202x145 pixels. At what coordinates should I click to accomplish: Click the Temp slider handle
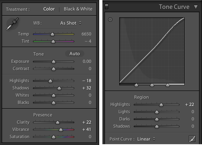tap(52, 34)
